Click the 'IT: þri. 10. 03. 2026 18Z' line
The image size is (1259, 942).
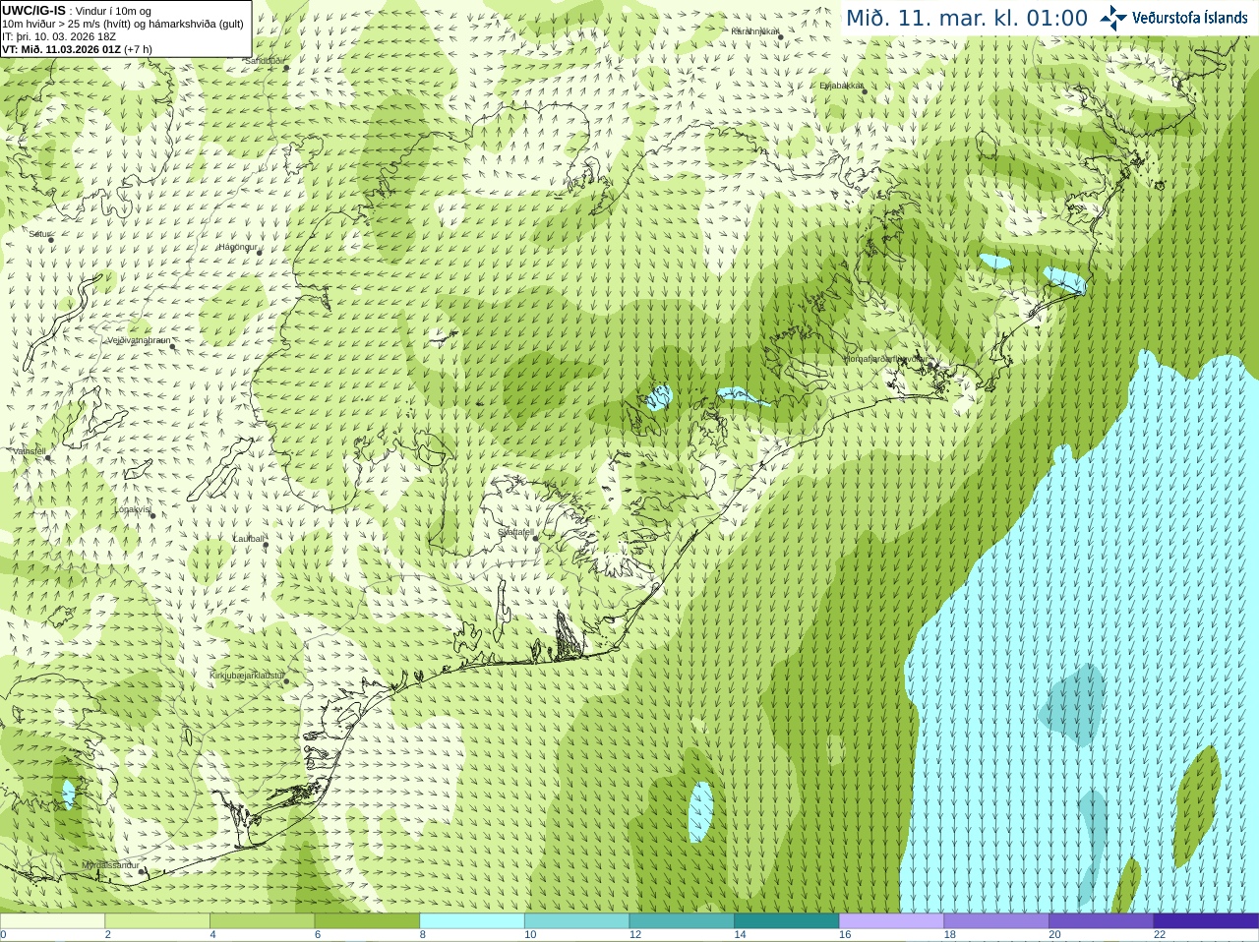click(59, 36)
